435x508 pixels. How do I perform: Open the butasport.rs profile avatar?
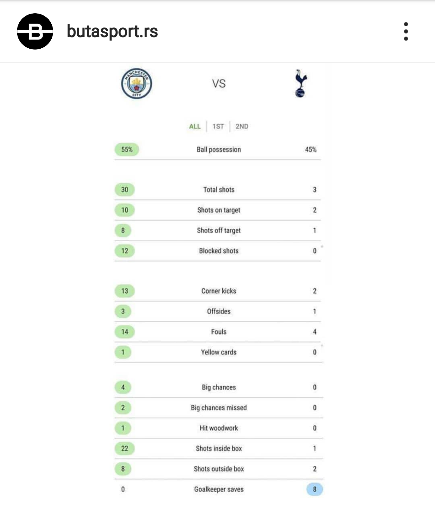click(35, 31)
